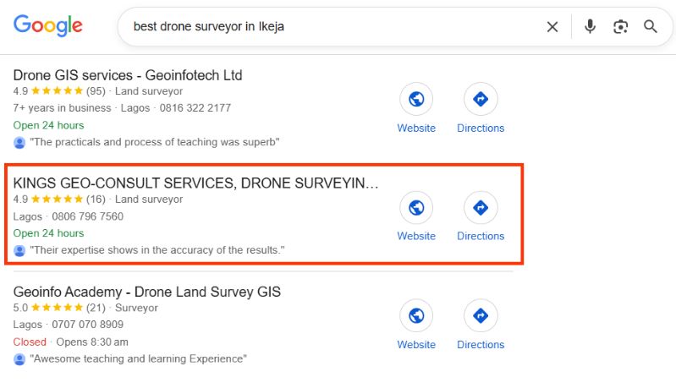
Task: Click review "The practicals and process of teaching was superb"
Action: (x=154, y=142)
